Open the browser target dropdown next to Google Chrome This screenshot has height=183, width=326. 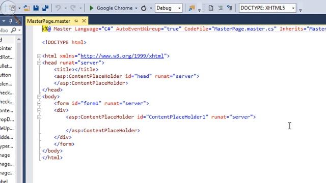click(136, 8)
